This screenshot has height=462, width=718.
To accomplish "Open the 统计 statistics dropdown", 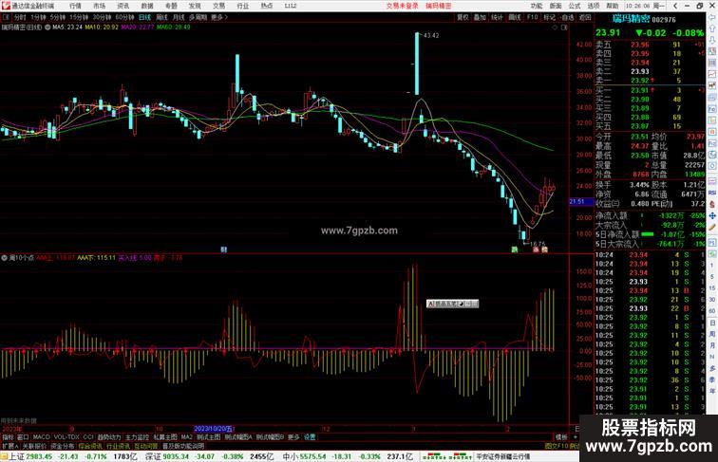I will point(497,17).
